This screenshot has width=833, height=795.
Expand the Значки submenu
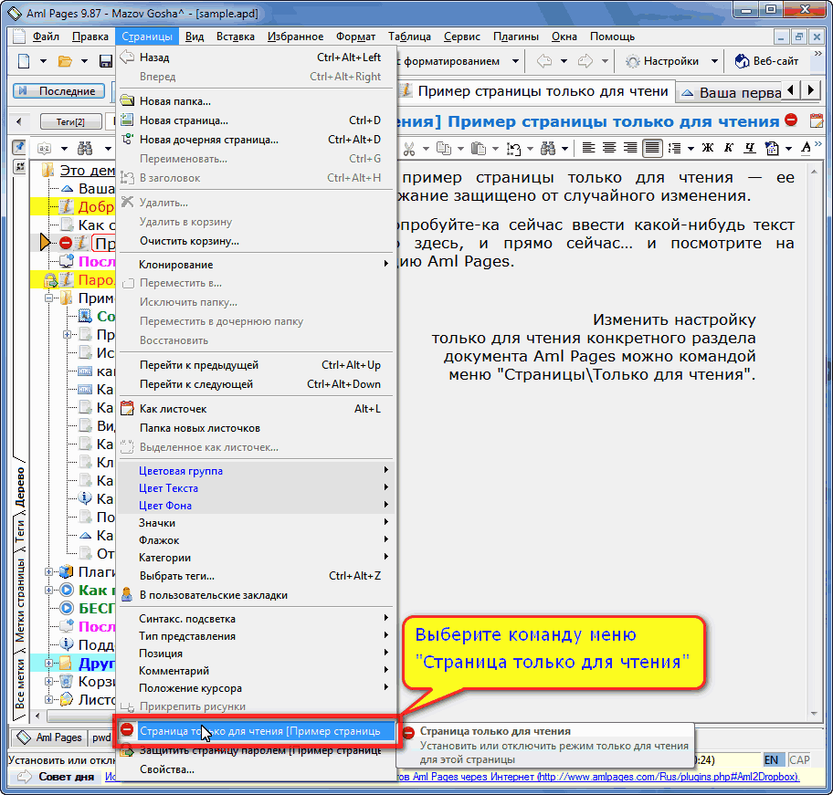256,523
